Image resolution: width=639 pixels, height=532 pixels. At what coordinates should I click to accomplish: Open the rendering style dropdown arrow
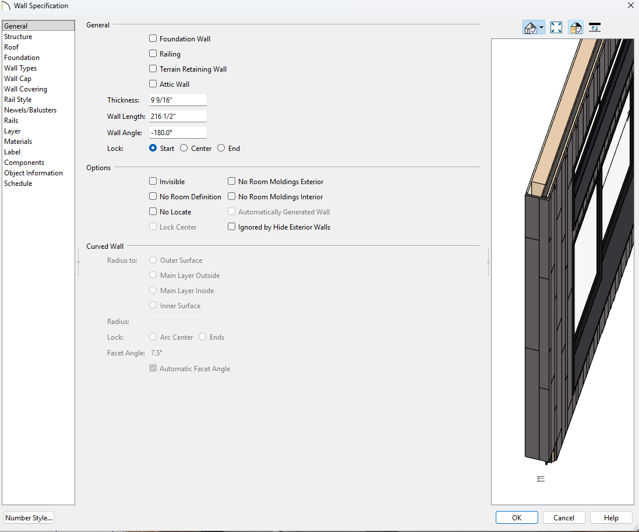pyautogui.click(x=542, y=27)
